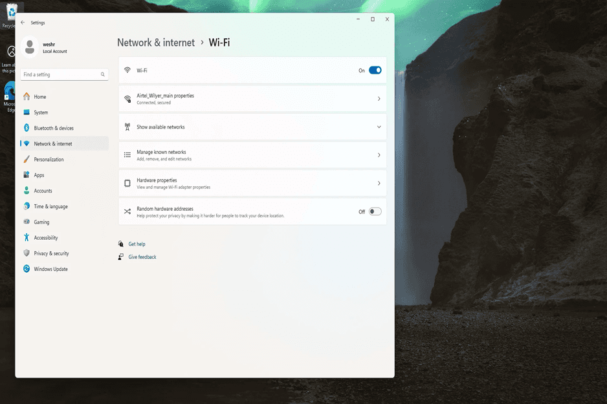This screenshot has height=404, width=607.
Task: Click the shuffle icon beside Random hardware addresses
Action: [x=127, y=211]
